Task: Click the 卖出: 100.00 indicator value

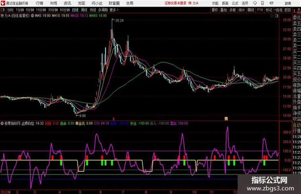Action: pos(179,124)
